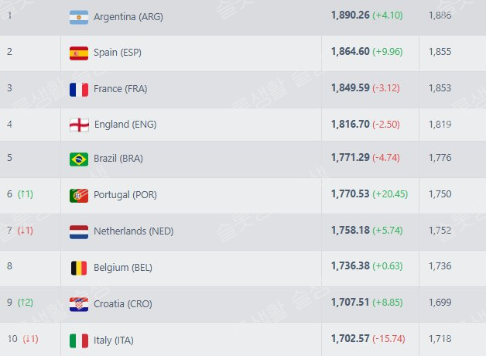Click the Brazil flag icon
Screen dimensions: 486x356
[79, 159]
